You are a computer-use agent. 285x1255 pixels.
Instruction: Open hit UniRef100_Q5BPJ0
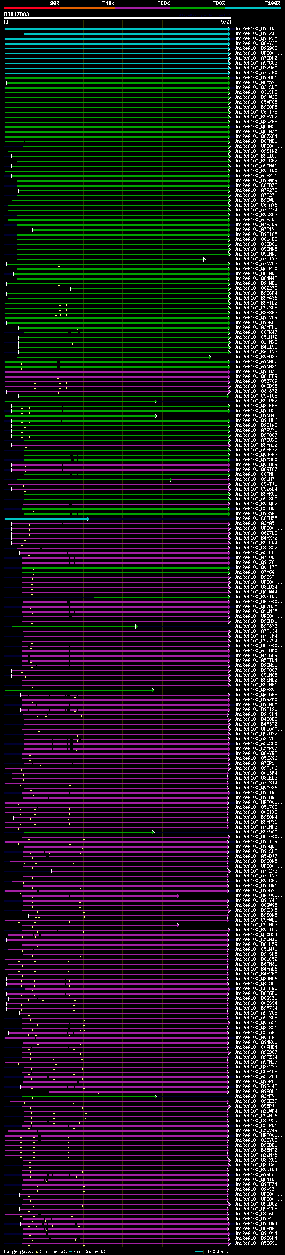pyautogui.click(x=256, y=1106)
